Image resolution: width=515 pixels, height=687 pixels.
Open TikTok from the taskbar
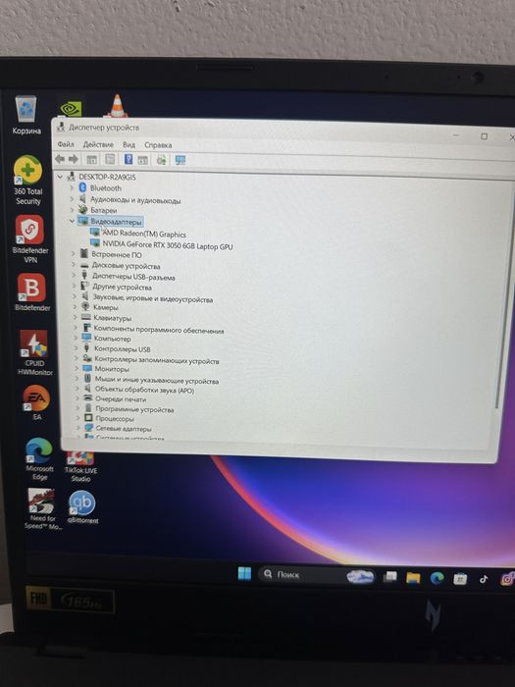484,579
